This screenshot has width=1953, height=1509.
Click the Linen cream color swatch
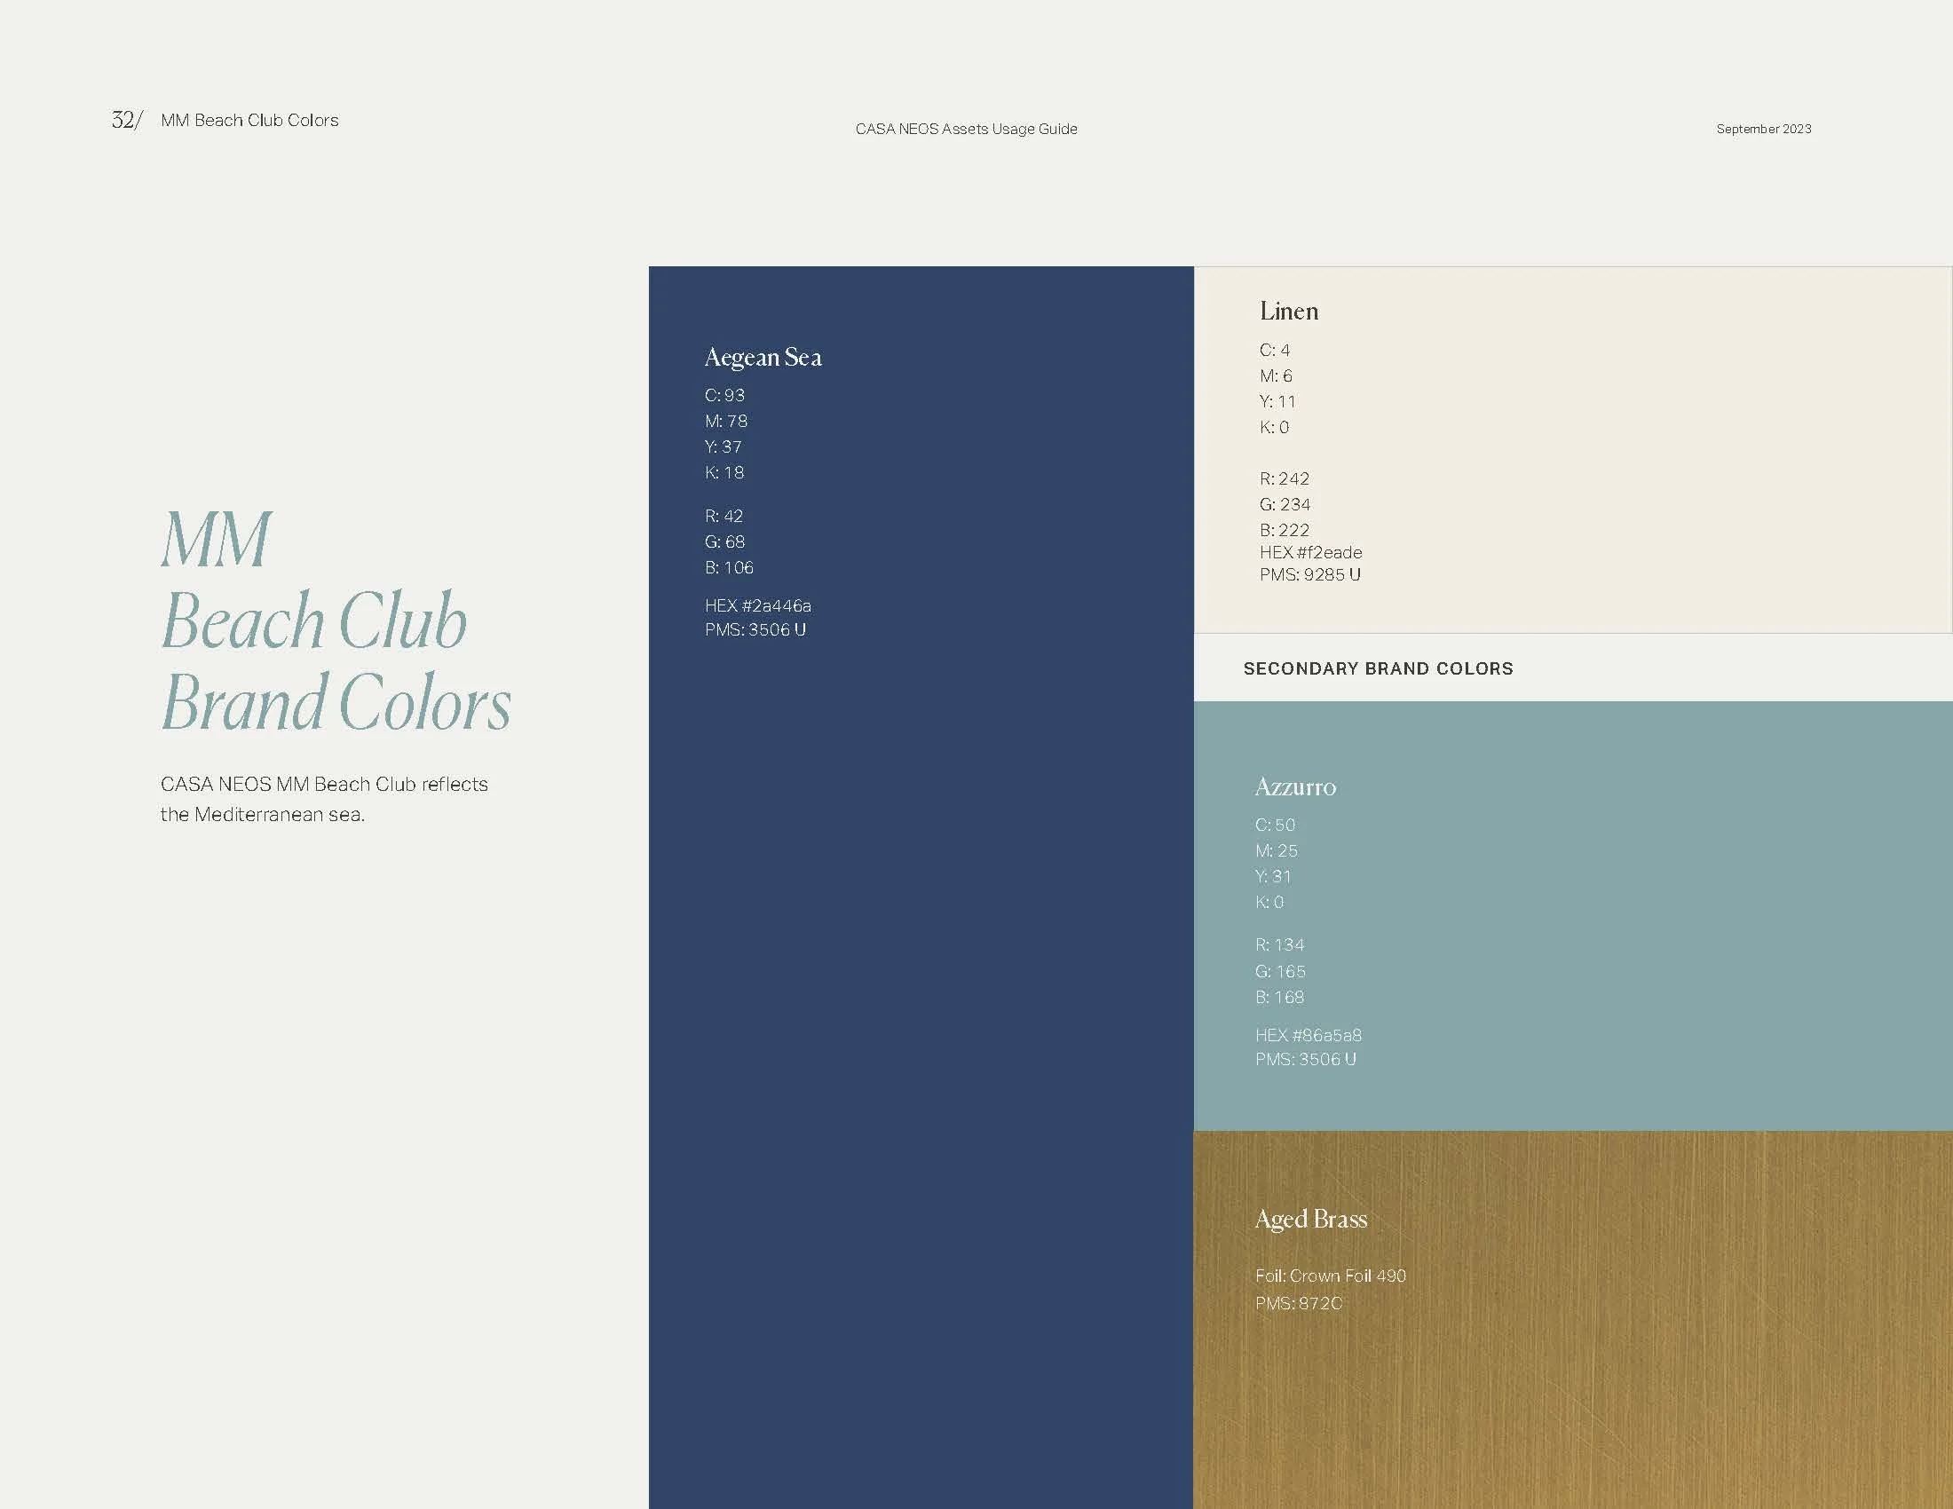1573,450
